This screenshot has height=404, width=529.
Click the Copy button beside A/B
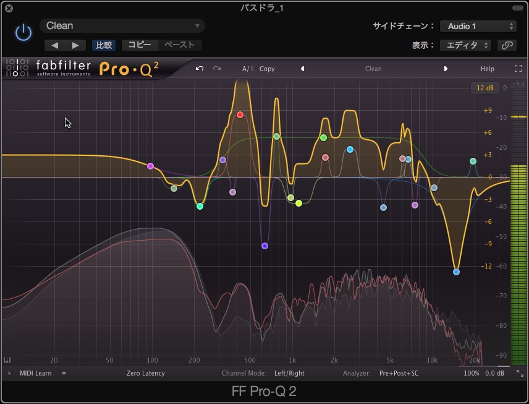click(267, 69)
